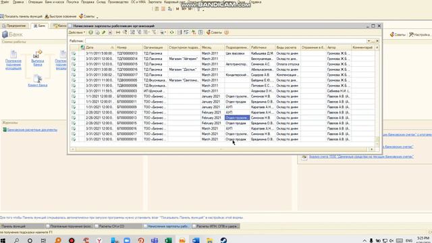Sort table by the Дата column header

click(100, 47)
